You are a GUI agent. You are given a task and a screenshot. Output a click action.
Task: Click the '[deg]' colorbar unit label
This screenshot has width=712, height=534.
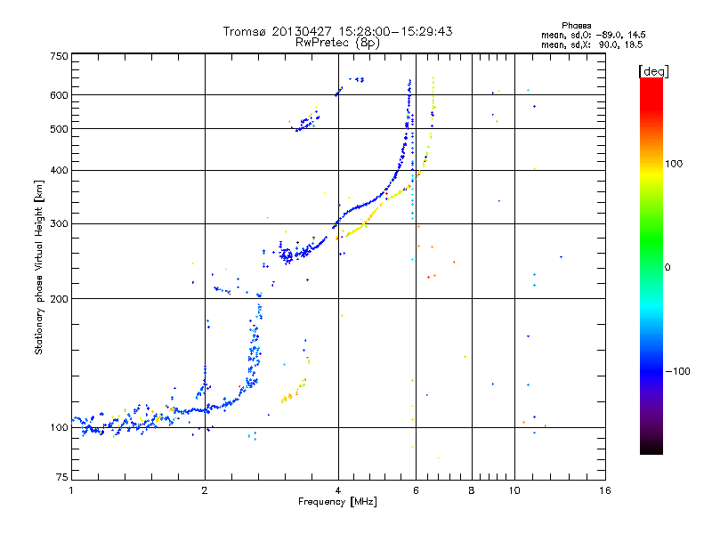(653, 71)
